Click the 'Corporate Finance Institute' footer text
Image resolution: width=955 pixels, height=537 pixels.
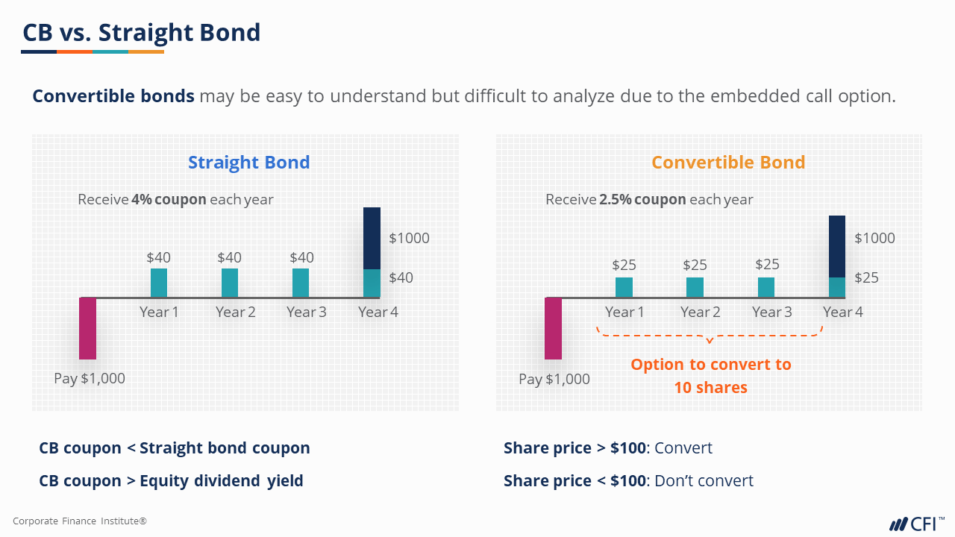[x=80, y=521]
